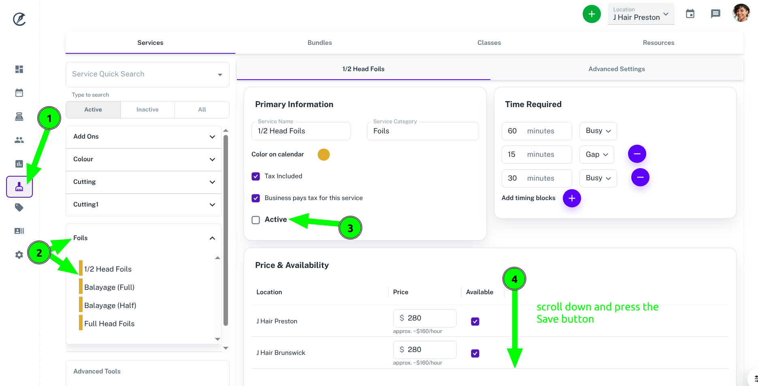This screenshot has height=386, width=758.
Task: Open the settings gear icon in sidebar
Action: point(19,255)
